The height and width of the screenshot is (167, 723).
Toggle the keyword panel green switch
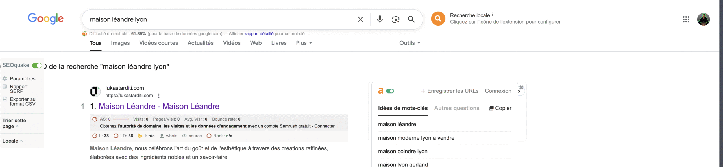pyautogui.click(x=390, y=91)
